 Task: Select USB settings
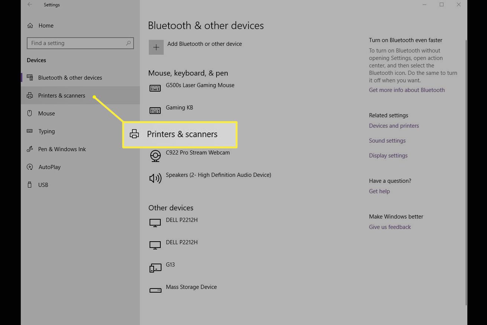pyautogui.click(x=80, y=185)
